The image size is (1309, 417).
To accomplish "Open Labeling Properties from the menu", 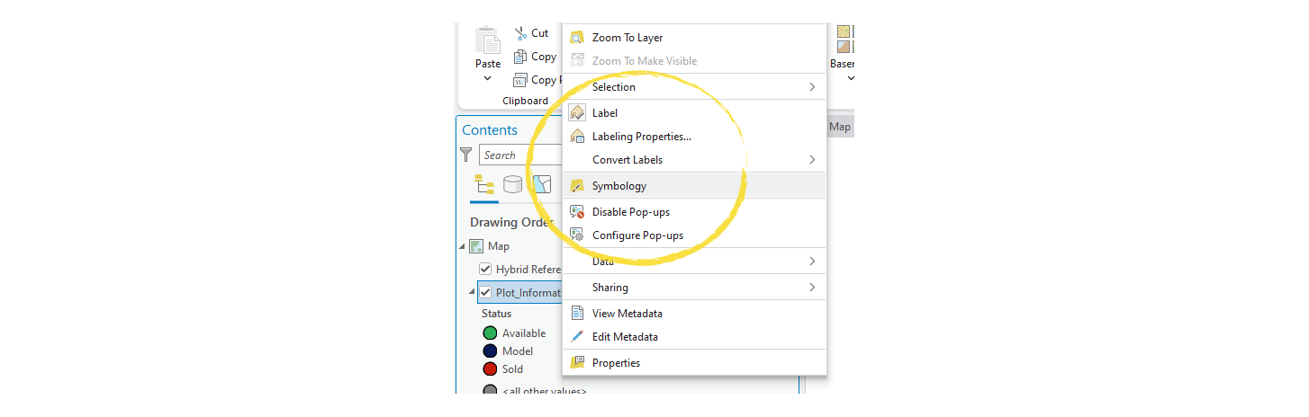I will pos(641,137).
